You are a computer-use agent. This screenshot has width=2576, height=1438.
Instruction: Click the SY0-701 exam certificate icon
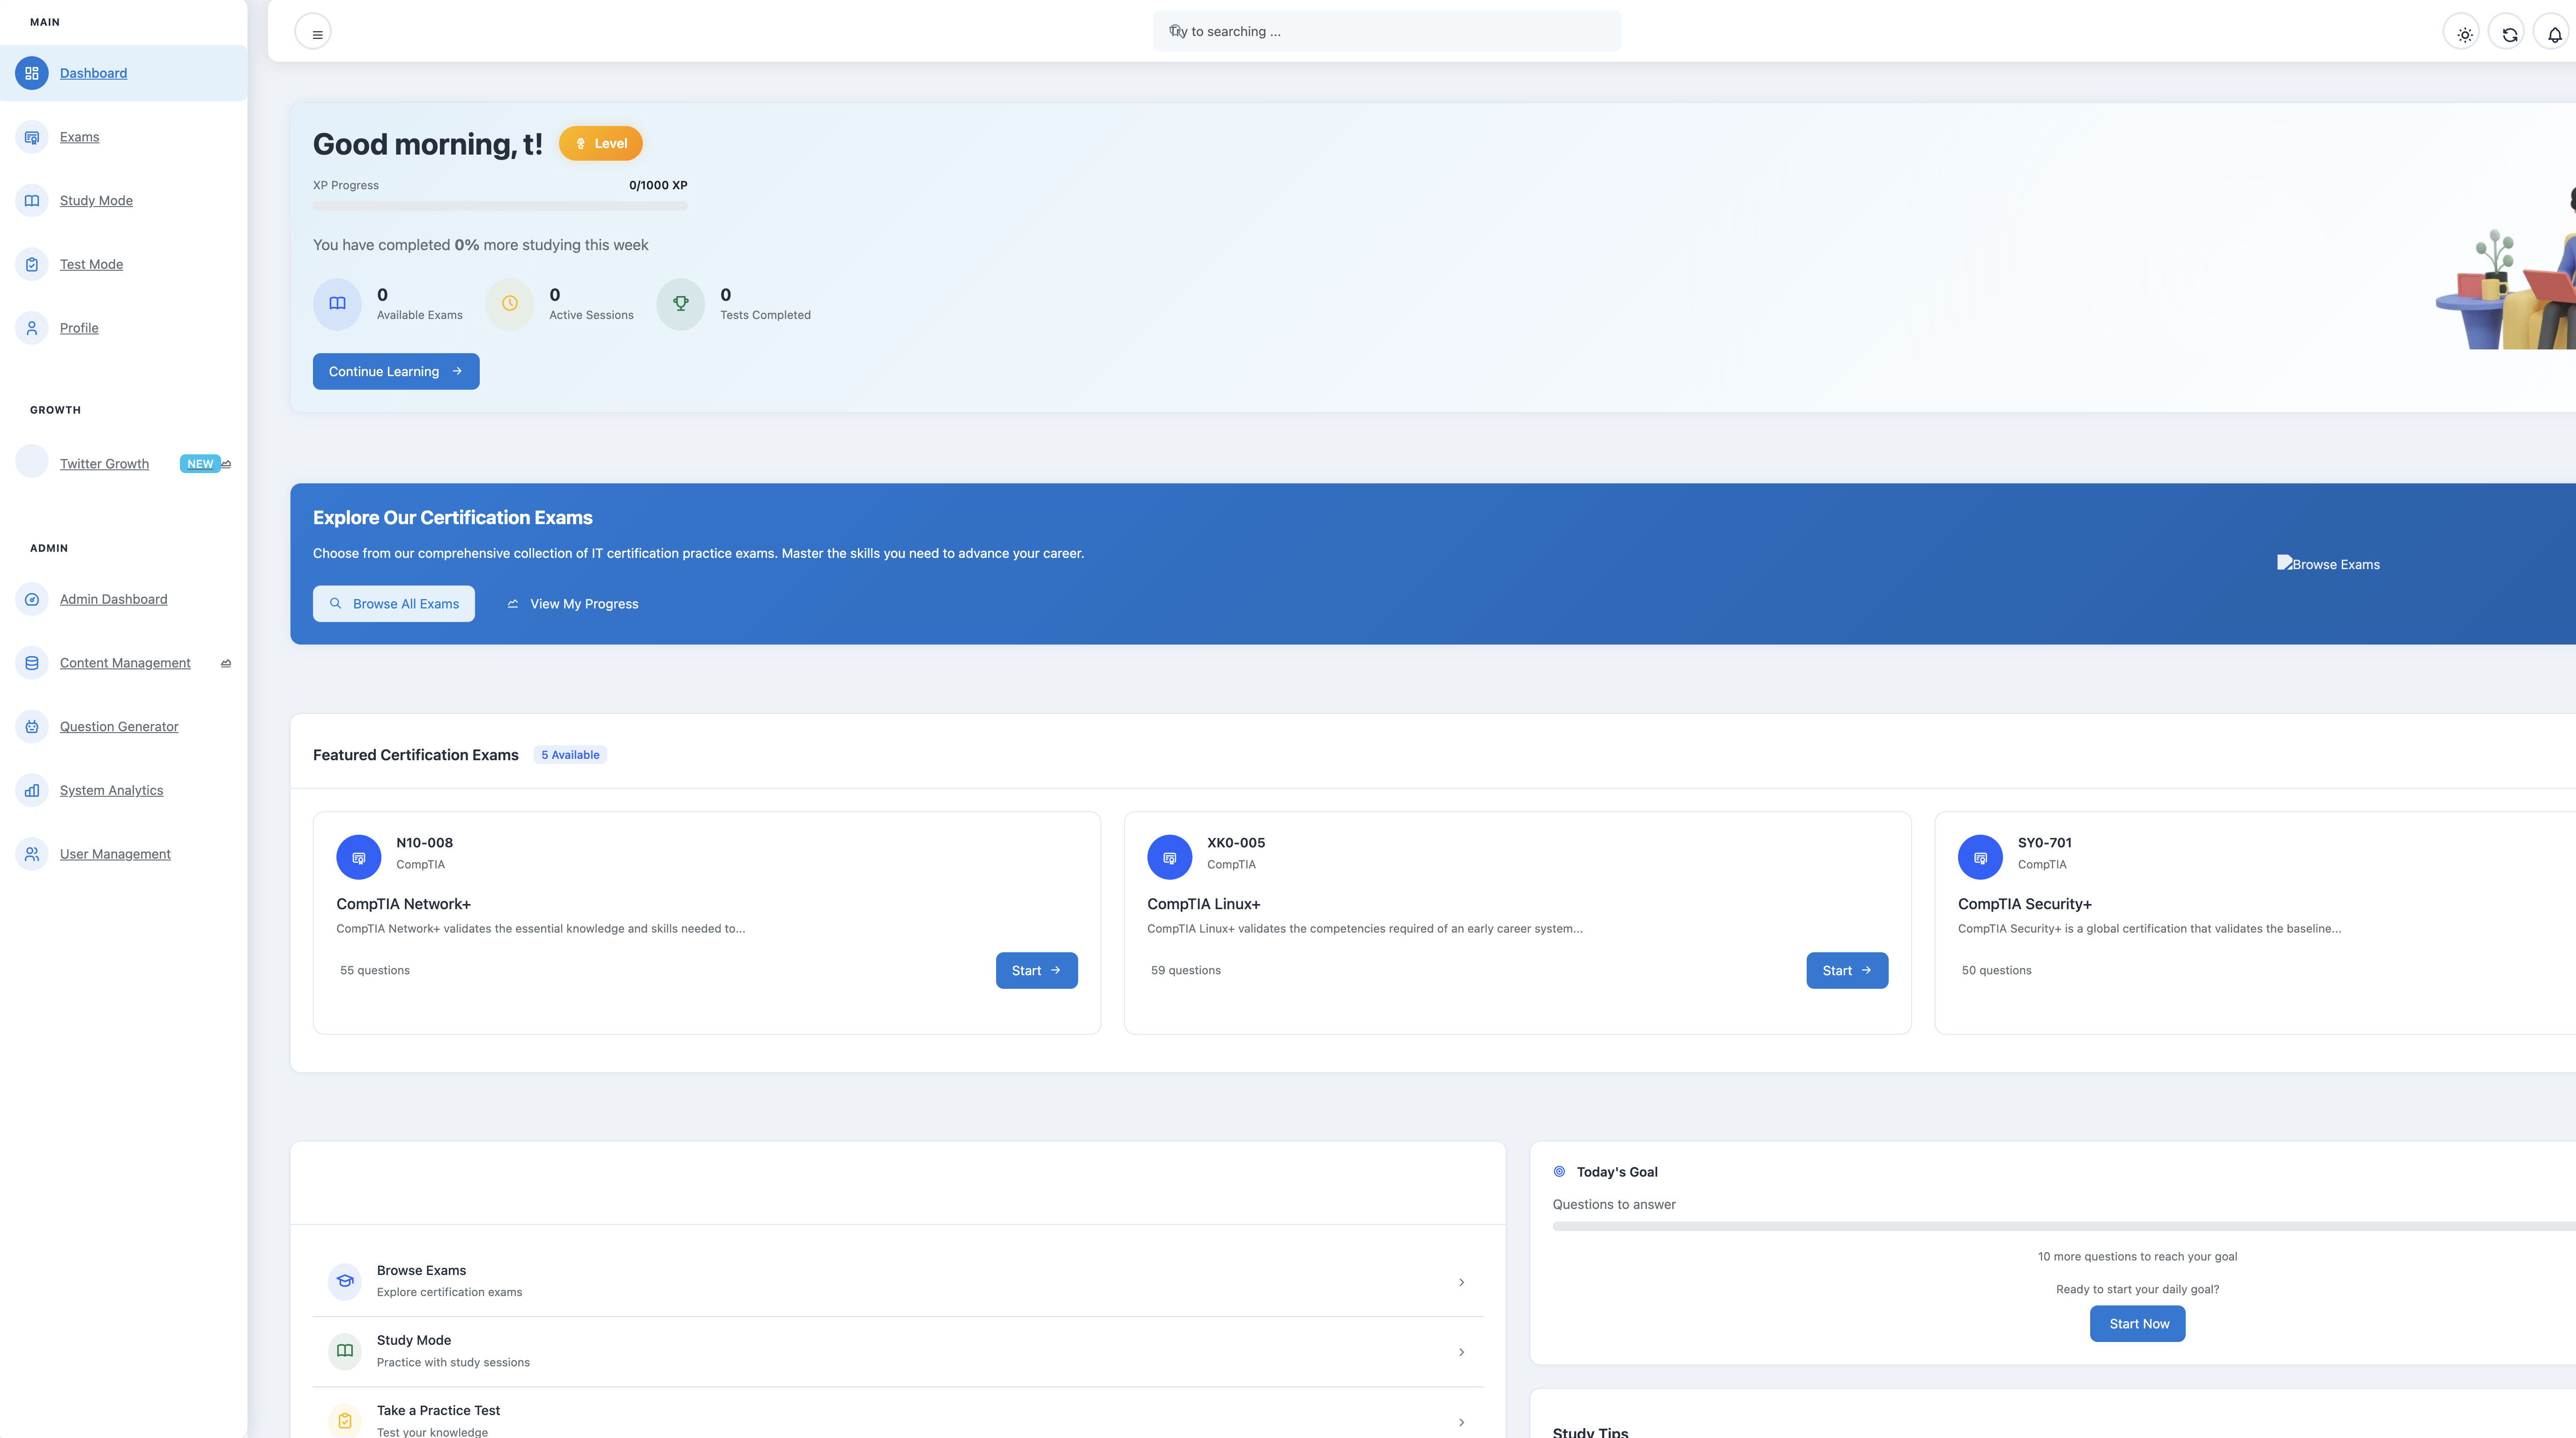(1980, 857)
